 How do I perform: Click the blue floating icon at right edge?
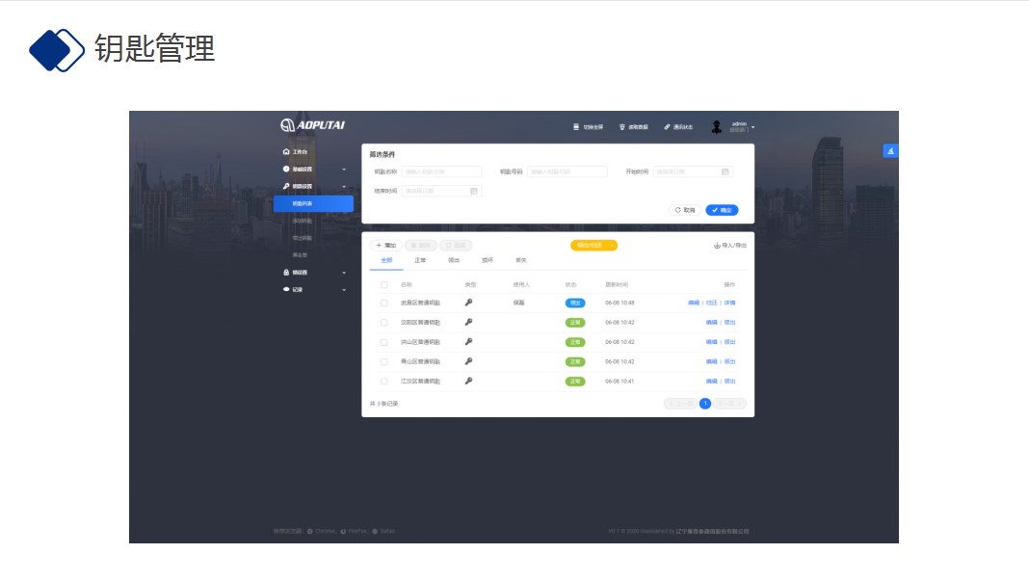[x=890, y=151]
